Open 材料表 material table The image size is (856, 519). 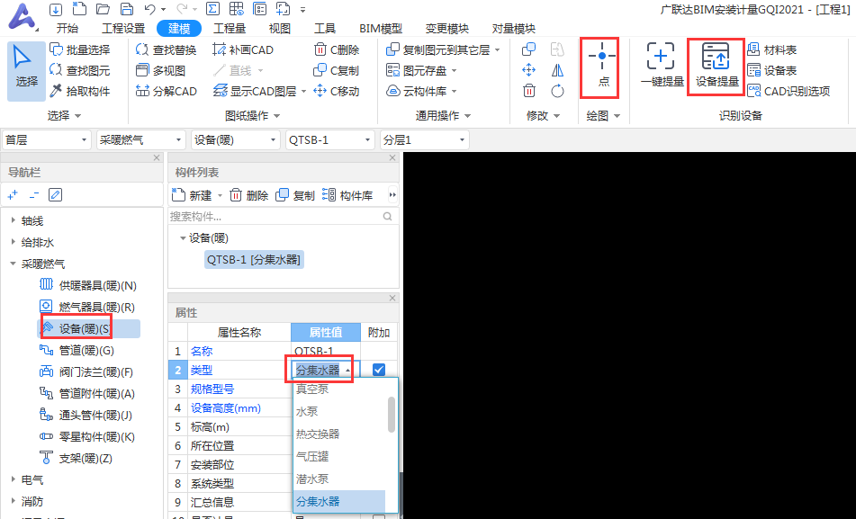(x=772, y=49)
